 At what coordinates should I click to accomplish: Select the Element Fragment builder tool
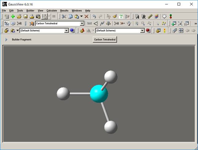7,24
